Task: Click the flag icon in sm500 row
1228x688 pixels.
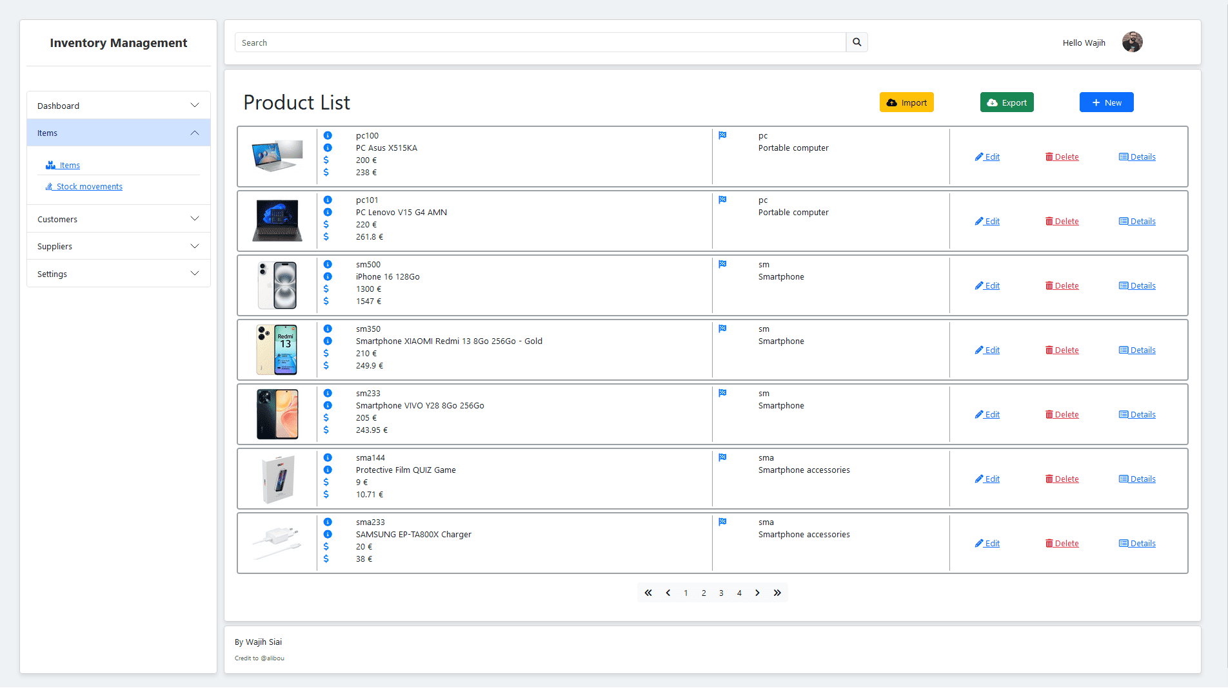Action: (722, 265)
